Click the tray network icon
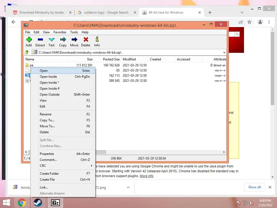The image size is (277, 208). (245, 203)
